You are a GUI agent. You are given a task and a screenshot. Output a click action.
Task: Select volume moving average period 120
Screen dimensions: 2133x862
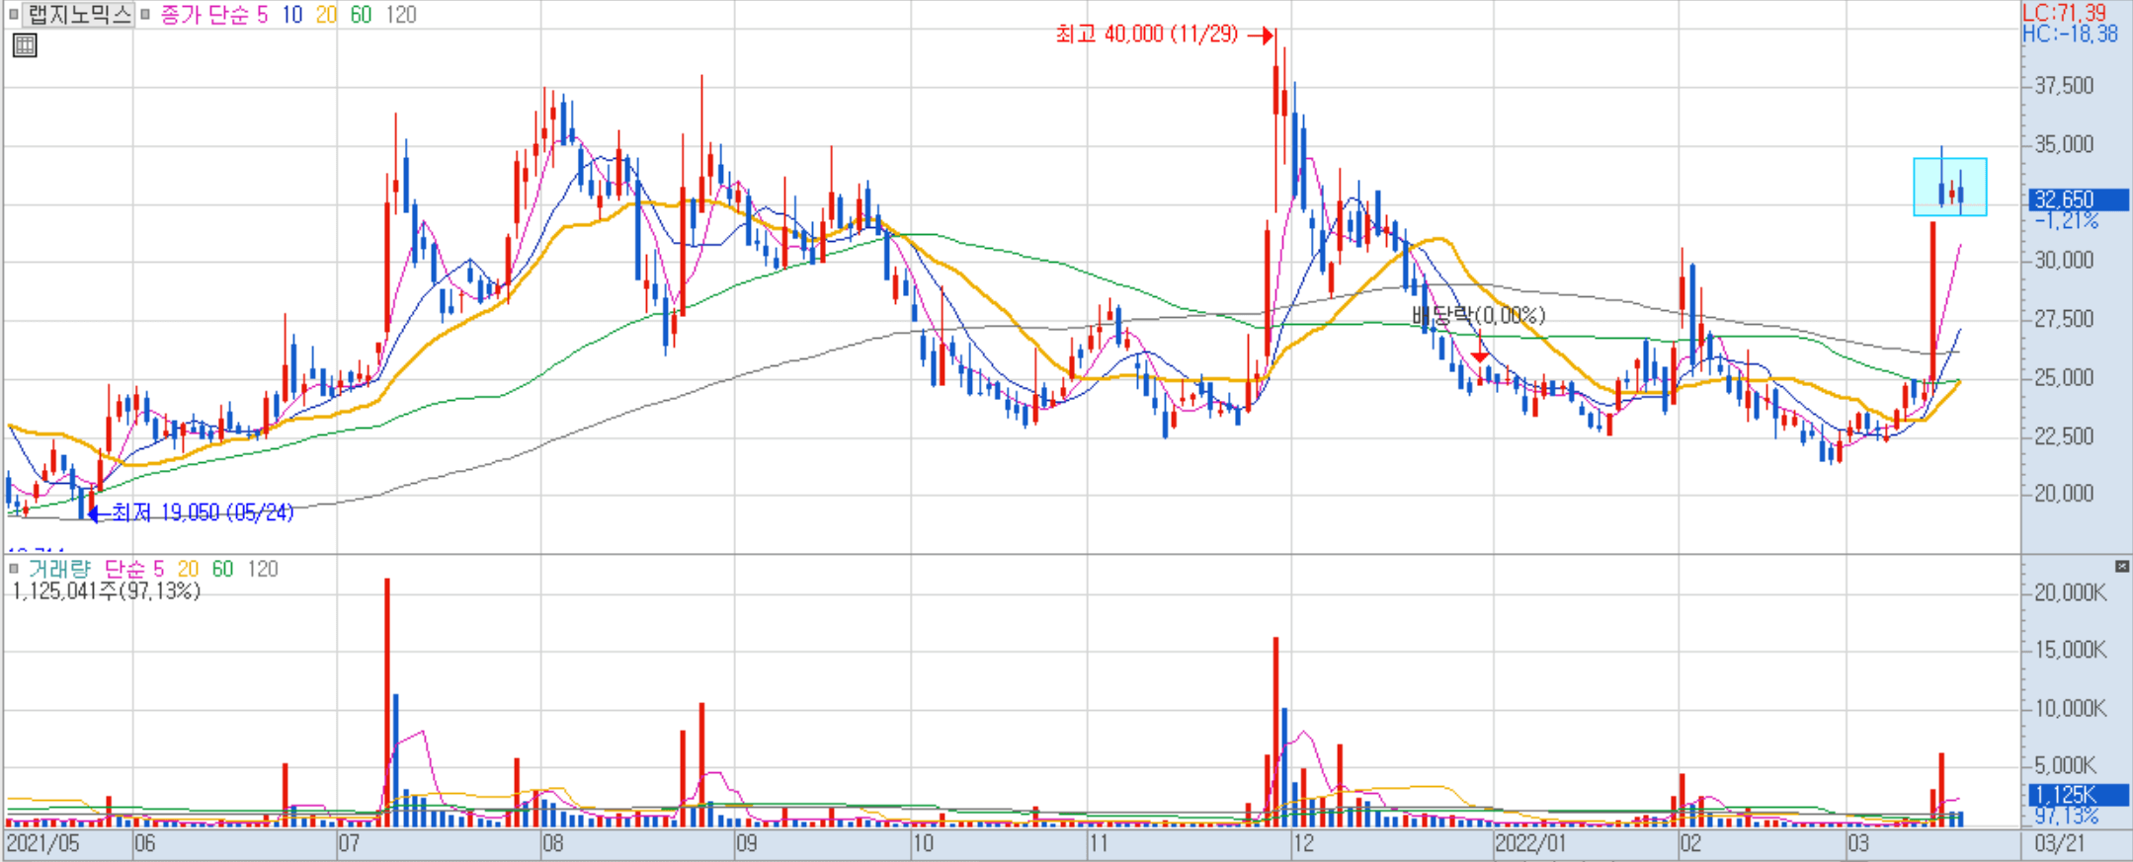click(x=263, y=569)
